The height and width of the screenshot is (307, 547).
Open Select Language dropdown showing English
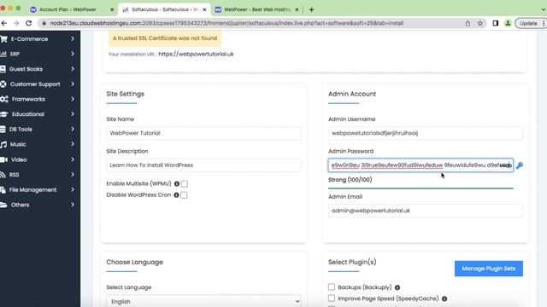[203, 301]
